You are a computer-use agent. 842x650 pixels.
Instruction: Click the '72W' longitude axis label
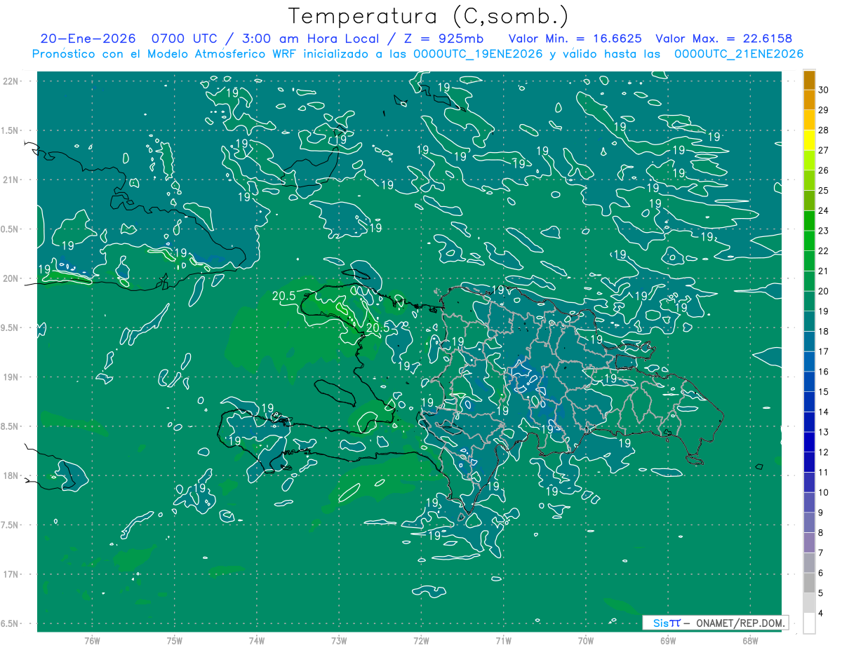(421, 641)
